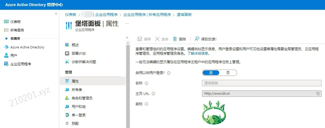
Task: Click the 堡塔面板 application logo beside title
Action: [69, 25]
